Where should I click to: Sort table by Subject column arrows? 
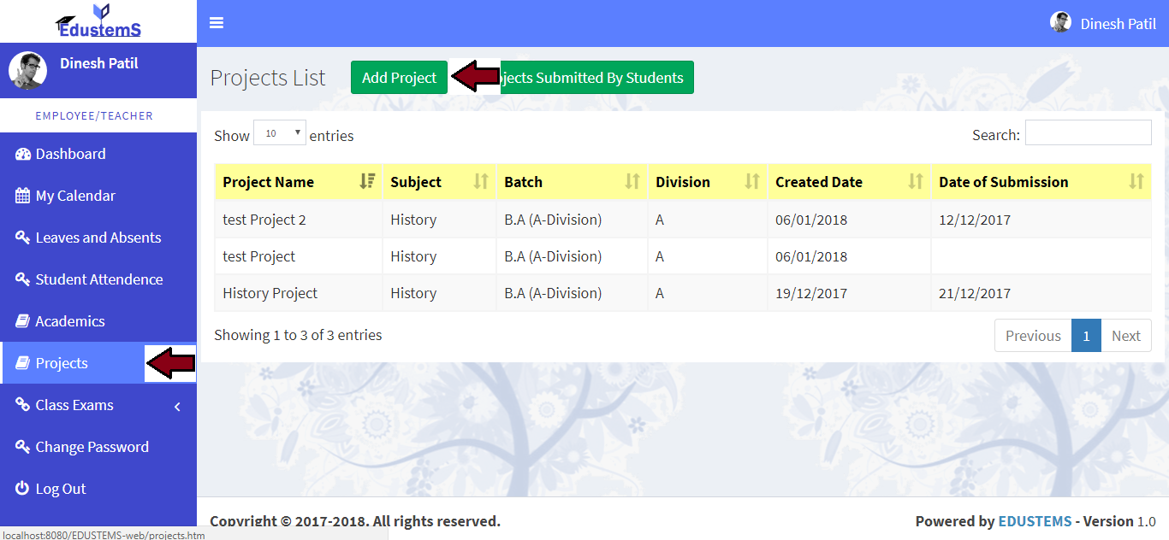(481, 181)
